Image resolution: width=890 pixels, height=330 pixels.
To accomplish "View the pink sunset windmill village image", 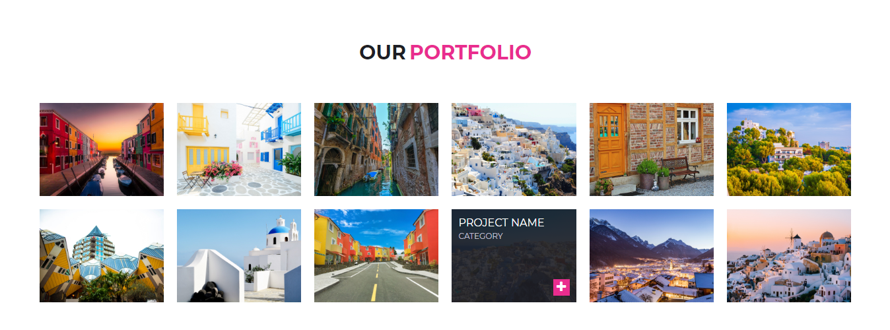I will click(x=789, y=256).
